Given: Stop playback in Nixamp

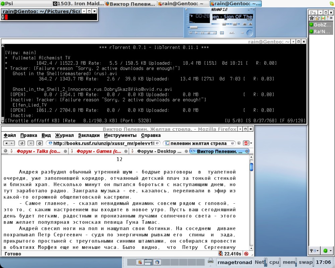Looking at the screenshot, I should point(209,33).
